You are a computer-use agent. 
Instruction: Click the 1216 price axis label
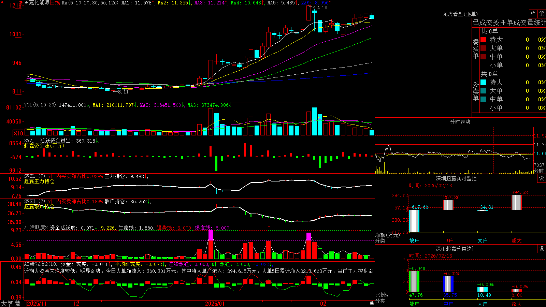[15, 5]
